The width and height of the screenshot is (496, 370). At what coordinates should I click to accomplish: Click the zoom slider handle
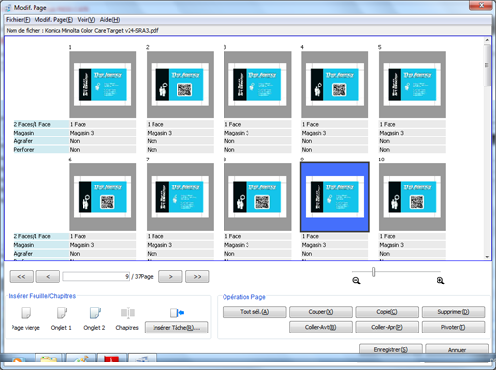373,272
